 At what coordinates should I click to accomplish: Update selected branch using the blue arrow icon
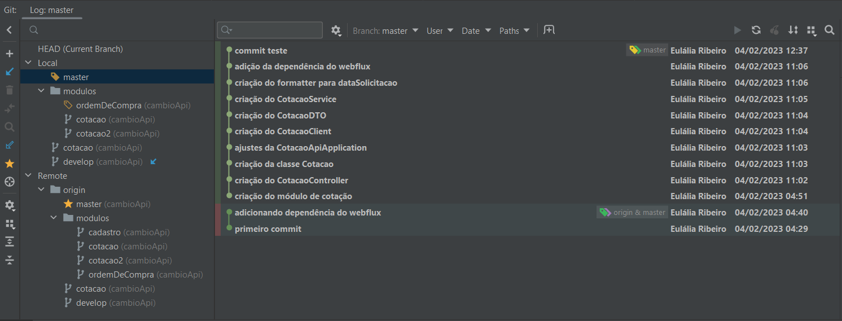9,72
